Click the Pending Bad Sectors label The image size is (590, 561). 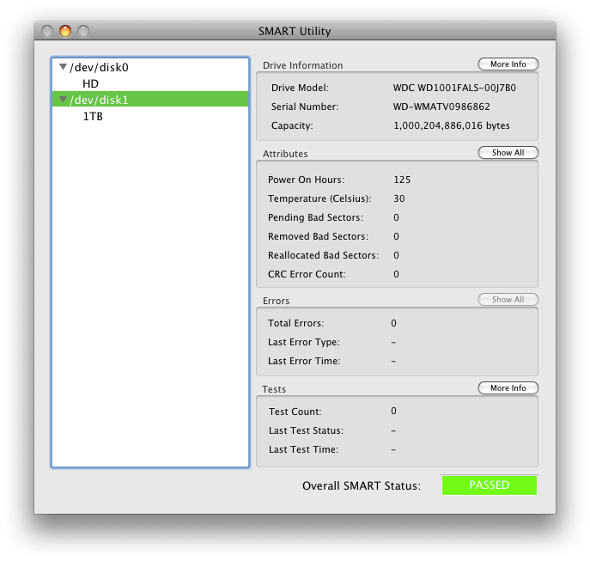tap(315, 217)
